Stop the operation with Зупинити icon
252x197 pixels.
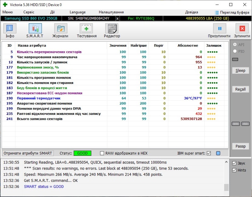(242, 29)
